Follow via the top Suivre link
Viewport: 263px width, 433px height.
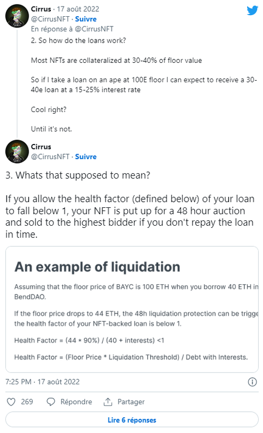tap(86, 19)
